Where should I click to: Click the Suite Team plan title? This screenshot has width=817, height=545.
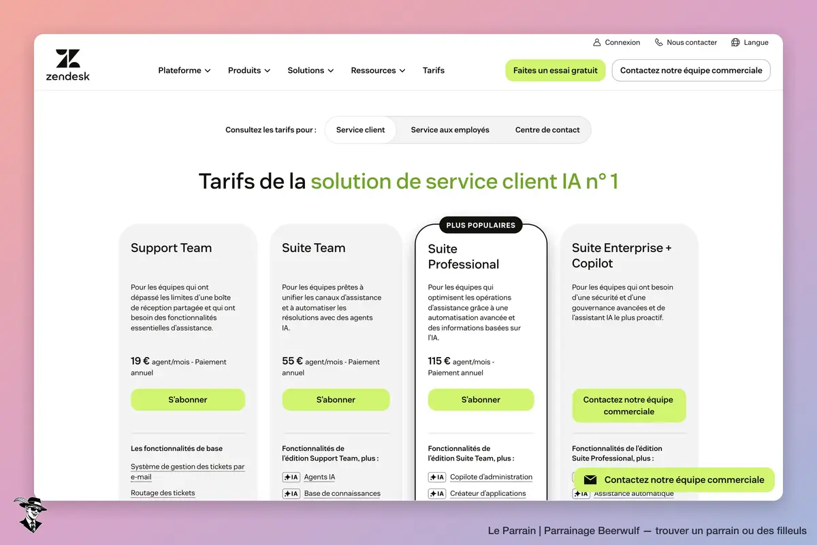click(313, 248)
